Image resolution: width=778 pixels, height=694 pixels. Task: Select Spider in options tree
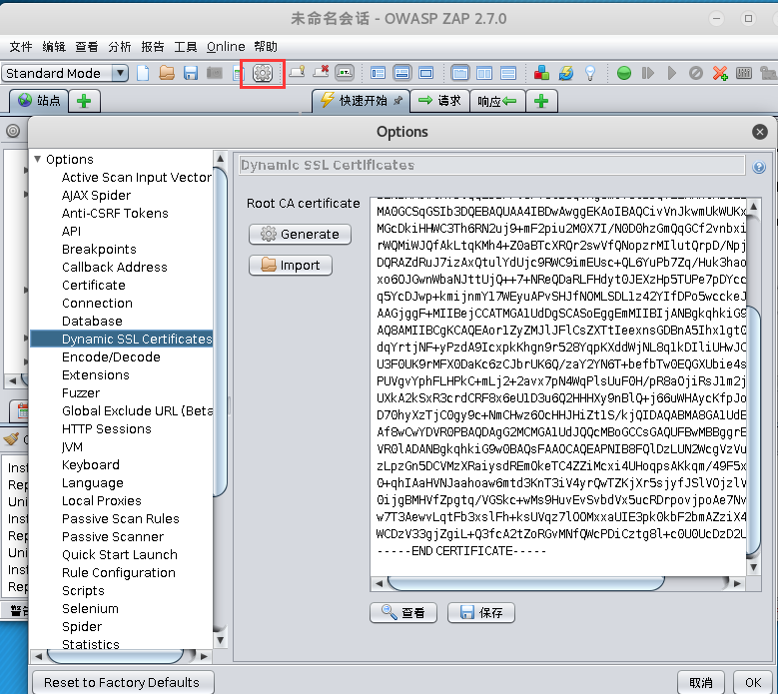pyautogui.click(x=81, y=626)
